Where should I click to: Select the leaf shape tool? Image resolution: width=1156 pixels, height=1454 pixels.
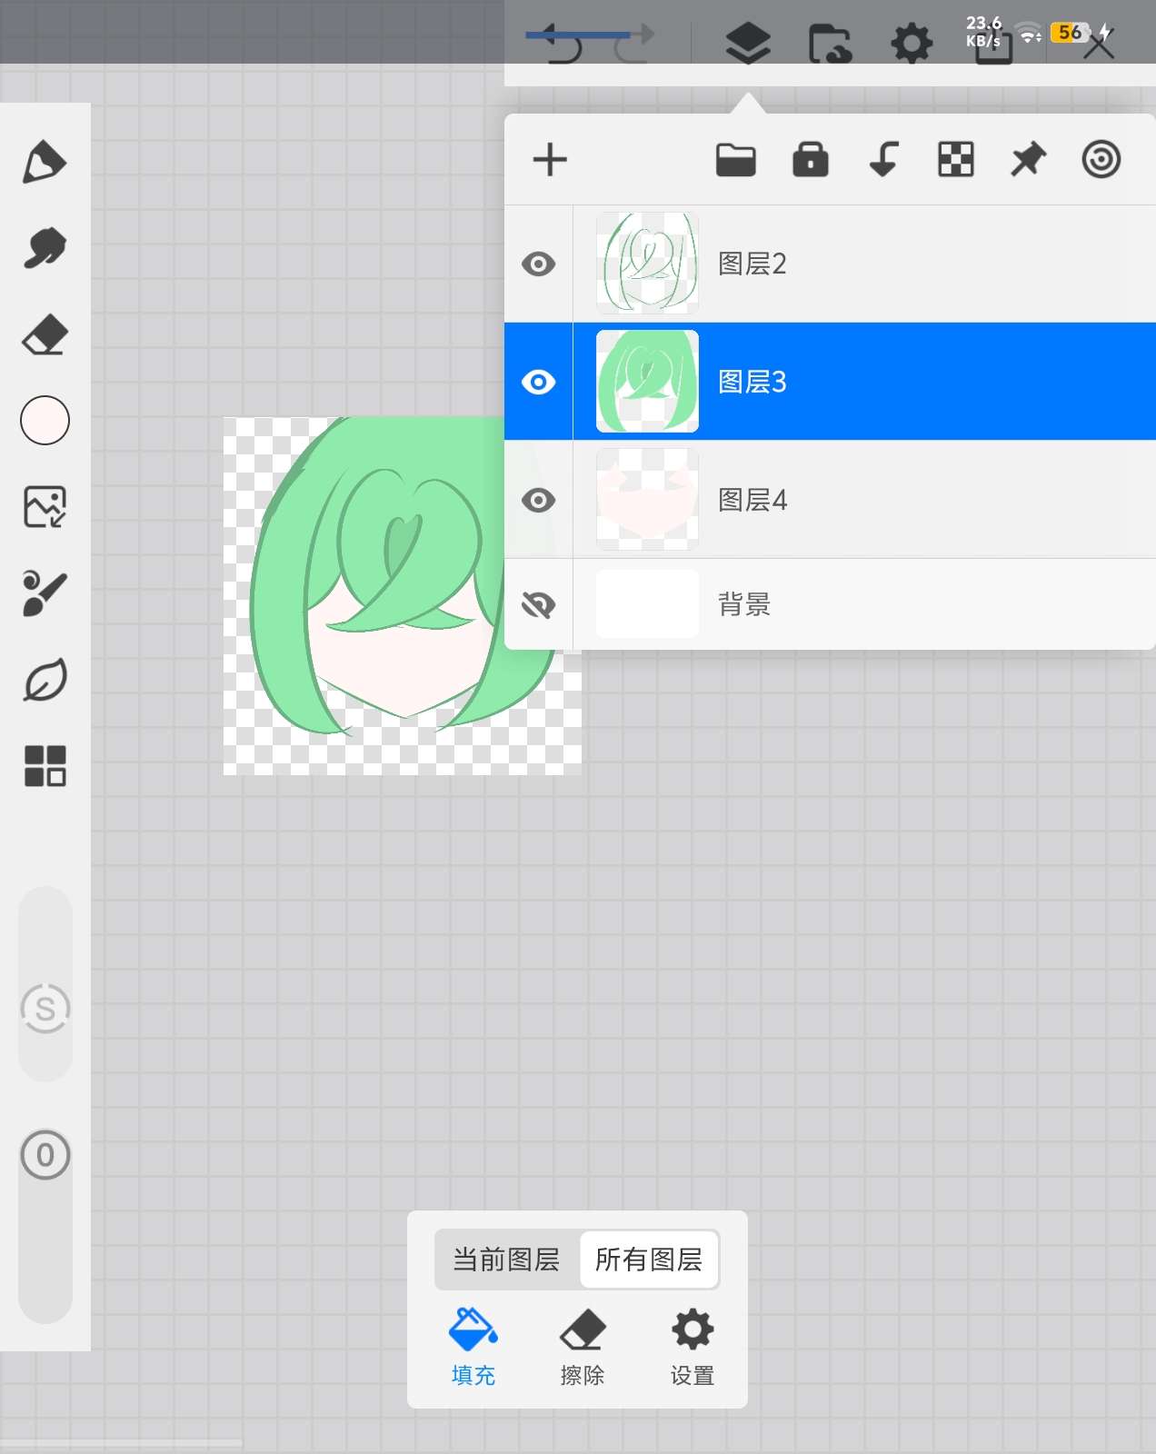45,681
